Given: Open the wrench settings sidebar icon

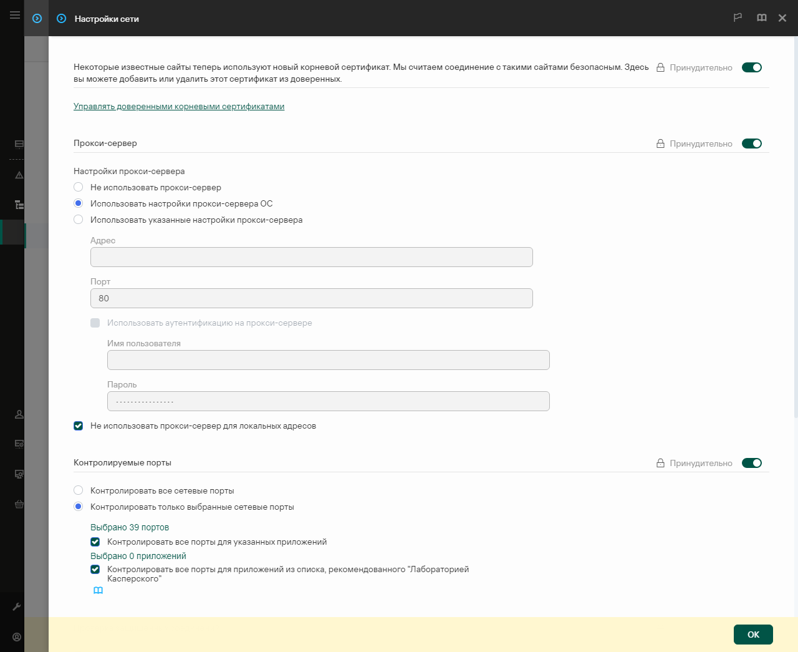Looking at the screenshot, I should [x=17, y=606].
